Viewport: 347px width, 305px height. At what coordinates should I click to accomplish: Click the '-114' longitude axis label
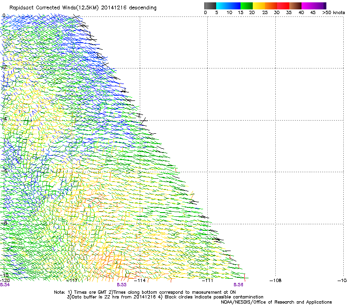pos(140,281)
